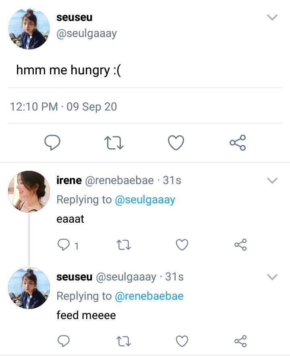The height and width of the screenshot is (356, 290).
Task: View seuseu's profile picture at the top
Action: tap(29, 29)
